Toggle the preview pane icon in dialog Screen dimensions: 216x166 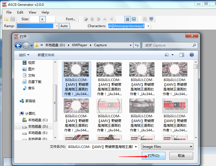pos(182,55)
